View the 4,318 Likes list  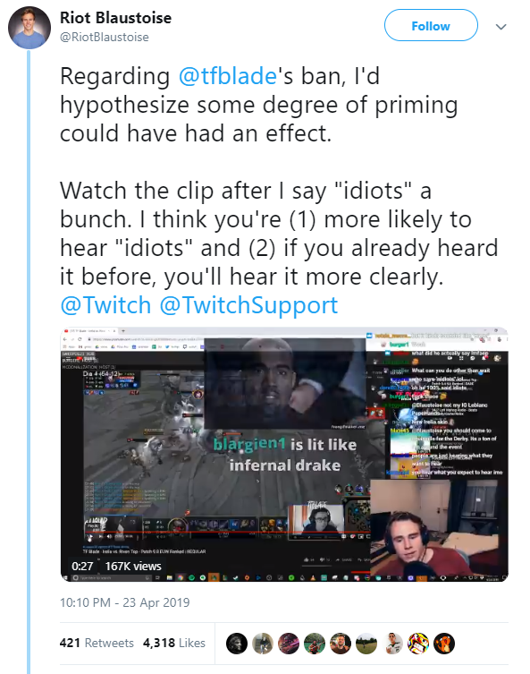pyautogui.click(x=173, y=643)
